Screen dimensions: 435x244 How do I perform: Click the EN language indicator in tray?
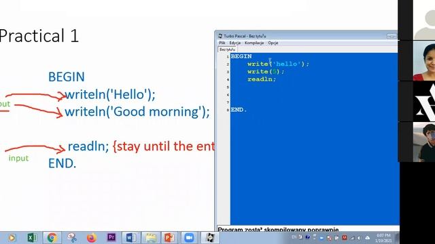point(294,237)
